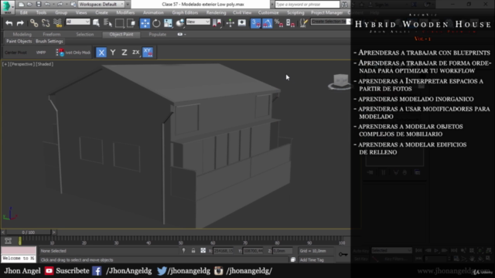Viewport: 495px width, 278px height.
Task: Click the key mode icon beside the timeline
Action: (x=9, y=241)
